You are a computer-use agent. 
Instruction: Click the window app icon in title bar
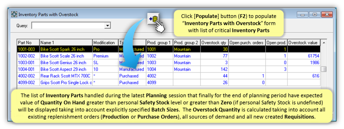pos(14,15)
